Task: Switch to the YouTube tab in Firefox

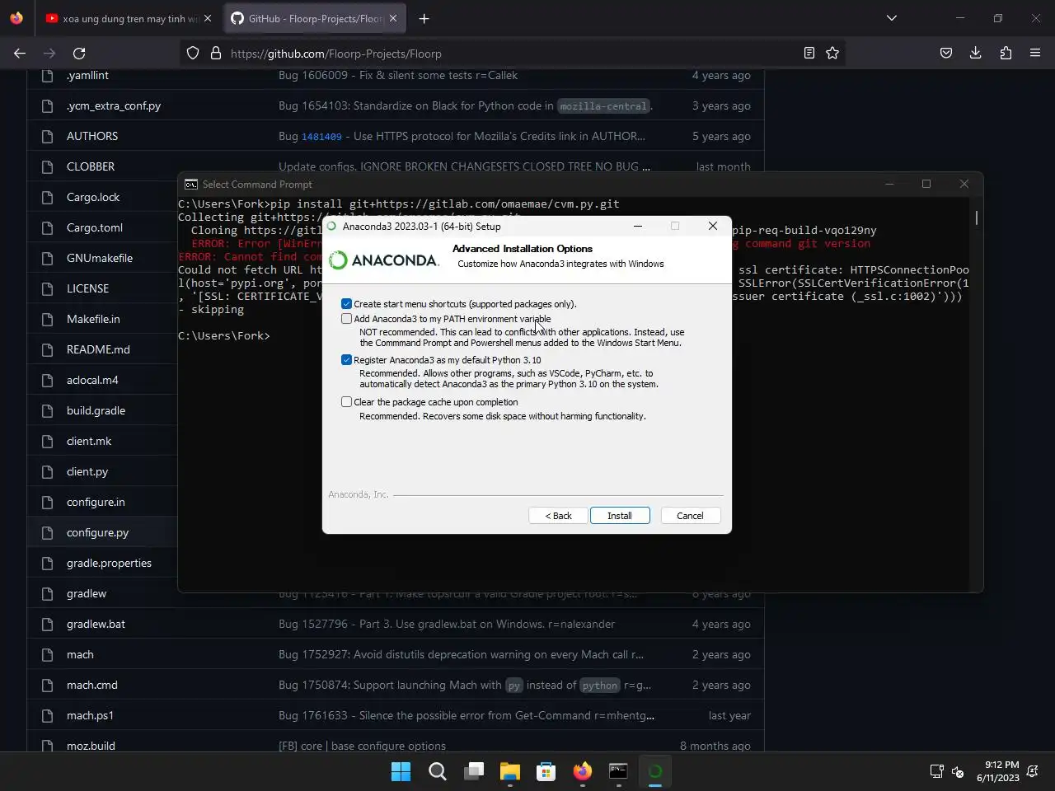Action: [122, 18]
